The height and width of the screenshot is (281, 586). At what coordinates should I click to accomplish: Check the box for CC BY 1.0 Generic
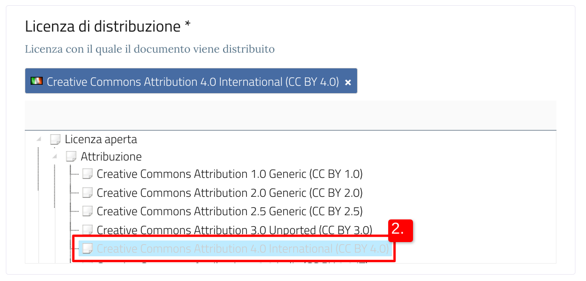(88, 174)
